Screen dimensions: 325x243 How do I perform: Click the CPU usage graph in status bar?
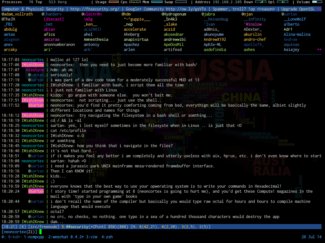[135, 2]
